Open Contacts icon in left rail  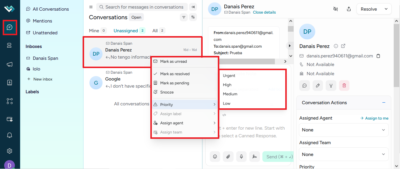tap(10, 83)
